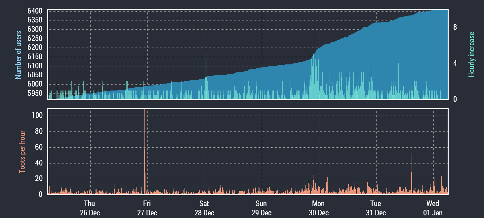Select the Fri 27 Dec date label
The height and width of the screenshot is (218, 484).
click(x=147, y=208)
